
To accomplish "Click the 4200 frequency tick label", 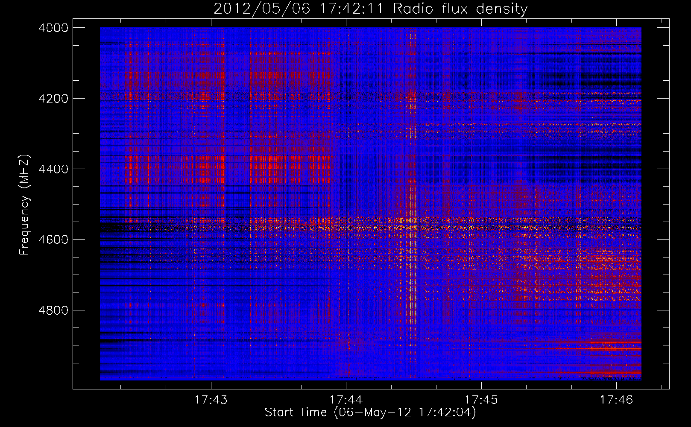I will click(x=53, y=99).
